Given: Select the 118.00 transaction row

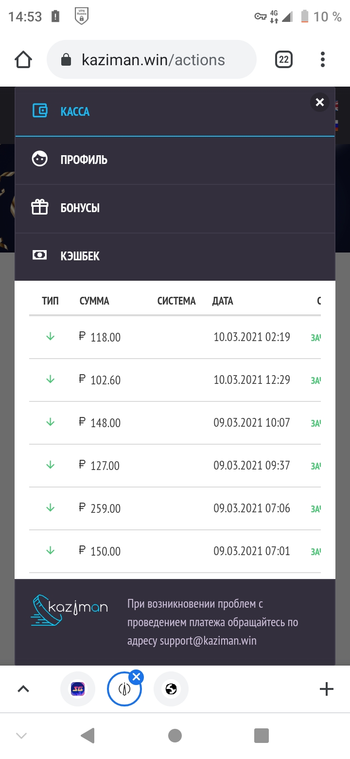Looking at the screenshot, I should point(175,337).
